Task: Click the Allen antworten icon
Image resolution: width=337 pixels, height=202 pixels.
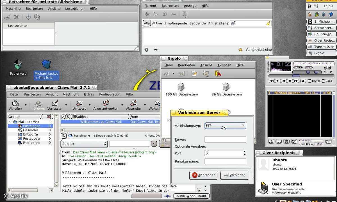Action: point(106,104)
